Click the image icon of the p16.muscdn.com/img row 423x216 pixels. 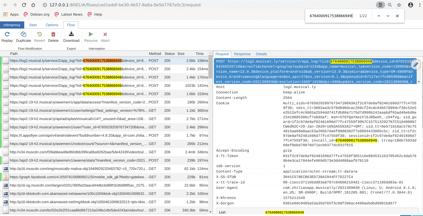coord(6,169)
